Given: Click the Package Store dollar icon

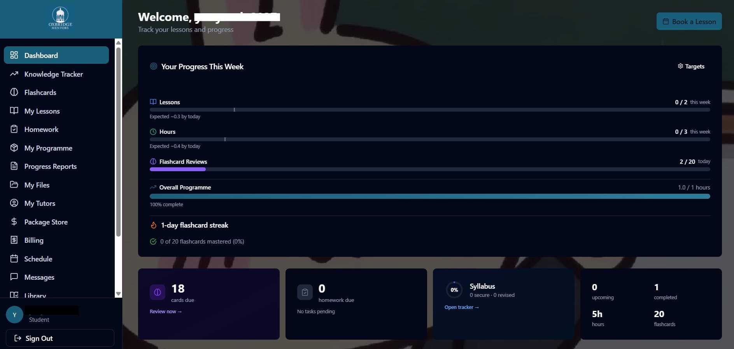Looking at the screenshot, I should click(14, 222).
